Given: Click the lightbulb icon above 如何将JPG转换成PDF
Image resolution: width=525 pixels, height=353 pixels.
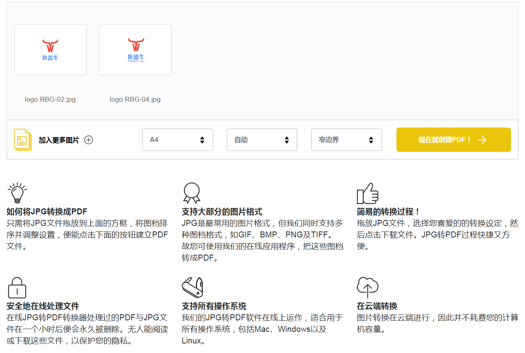Looking at the screenshot, I should (x=17, y=193).
